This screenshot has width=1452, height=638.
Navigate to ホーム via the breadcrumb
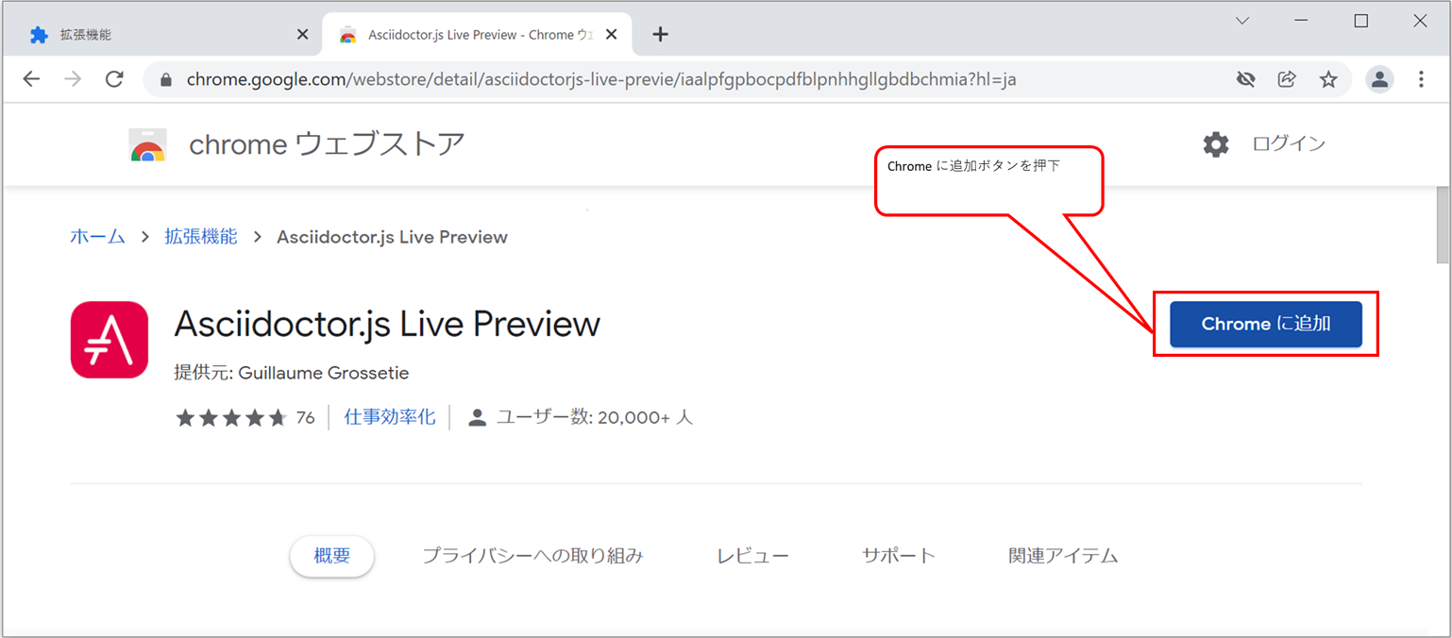97,237
